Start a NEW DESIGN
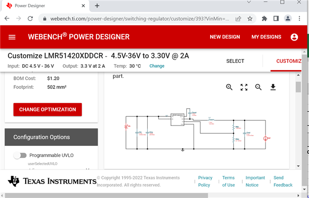Image resolution: width=309 pixels, height=198 pixels. click(225, 37)
